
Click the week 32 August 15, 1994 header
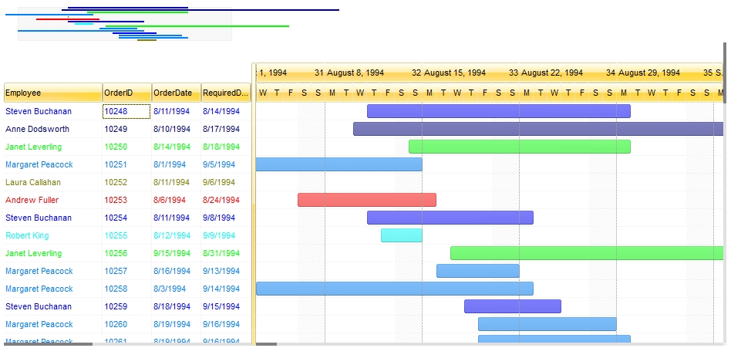455,73
